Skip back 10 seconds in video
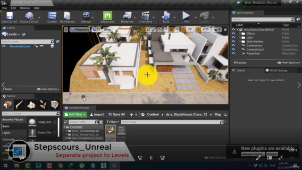 pyautogui.click(x=140, y=158)
